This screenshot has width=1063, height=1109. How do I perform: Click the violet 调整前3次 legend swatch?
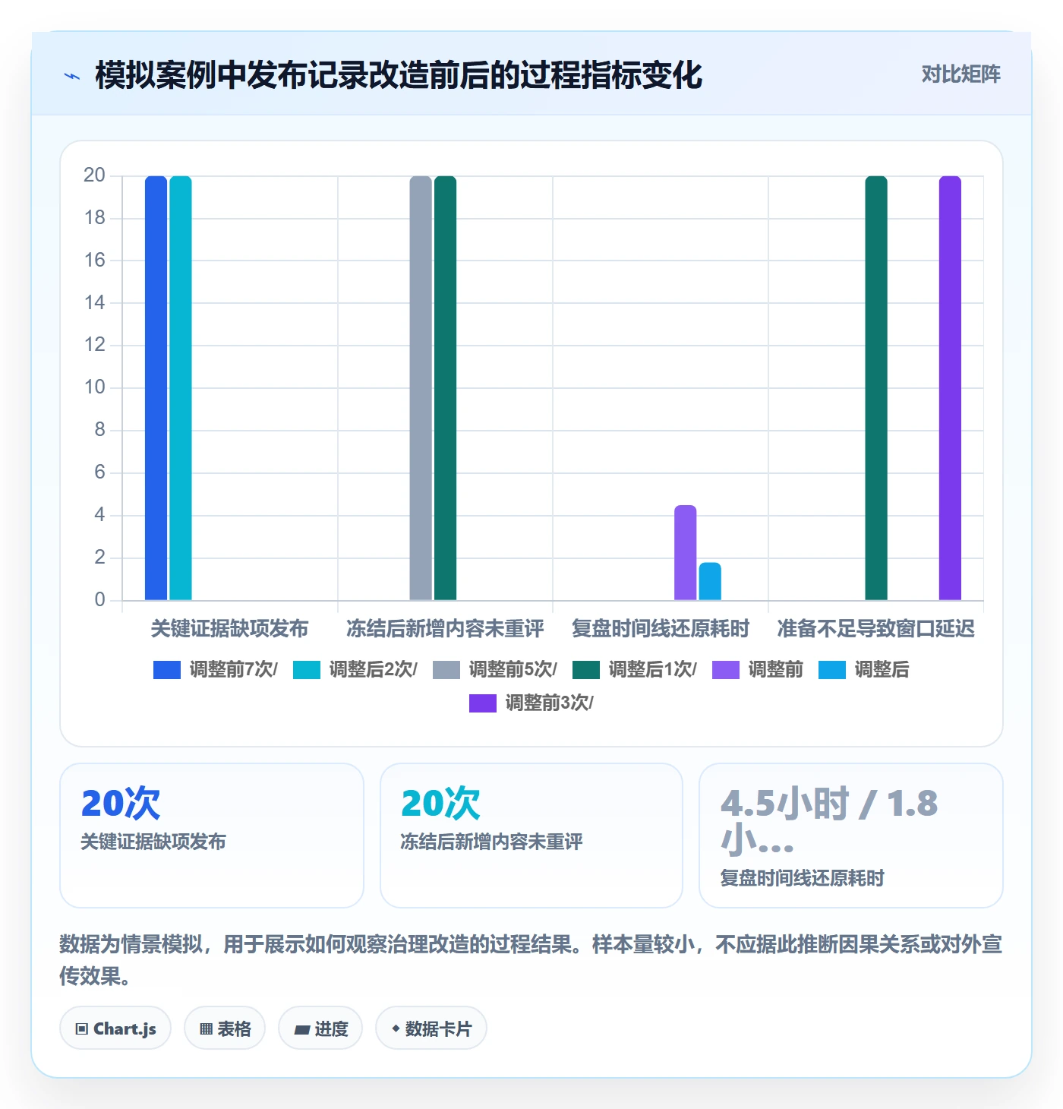483,703
